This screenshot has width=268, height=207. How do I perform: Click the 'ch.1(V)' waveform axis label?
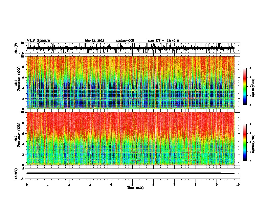point(16,48)
